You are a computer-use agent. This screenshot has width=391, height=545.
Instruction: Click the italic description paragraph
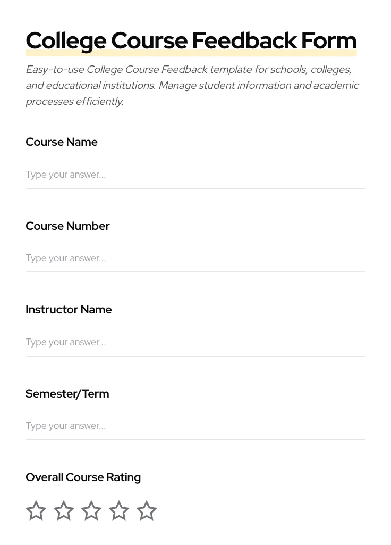click(192, 85)
